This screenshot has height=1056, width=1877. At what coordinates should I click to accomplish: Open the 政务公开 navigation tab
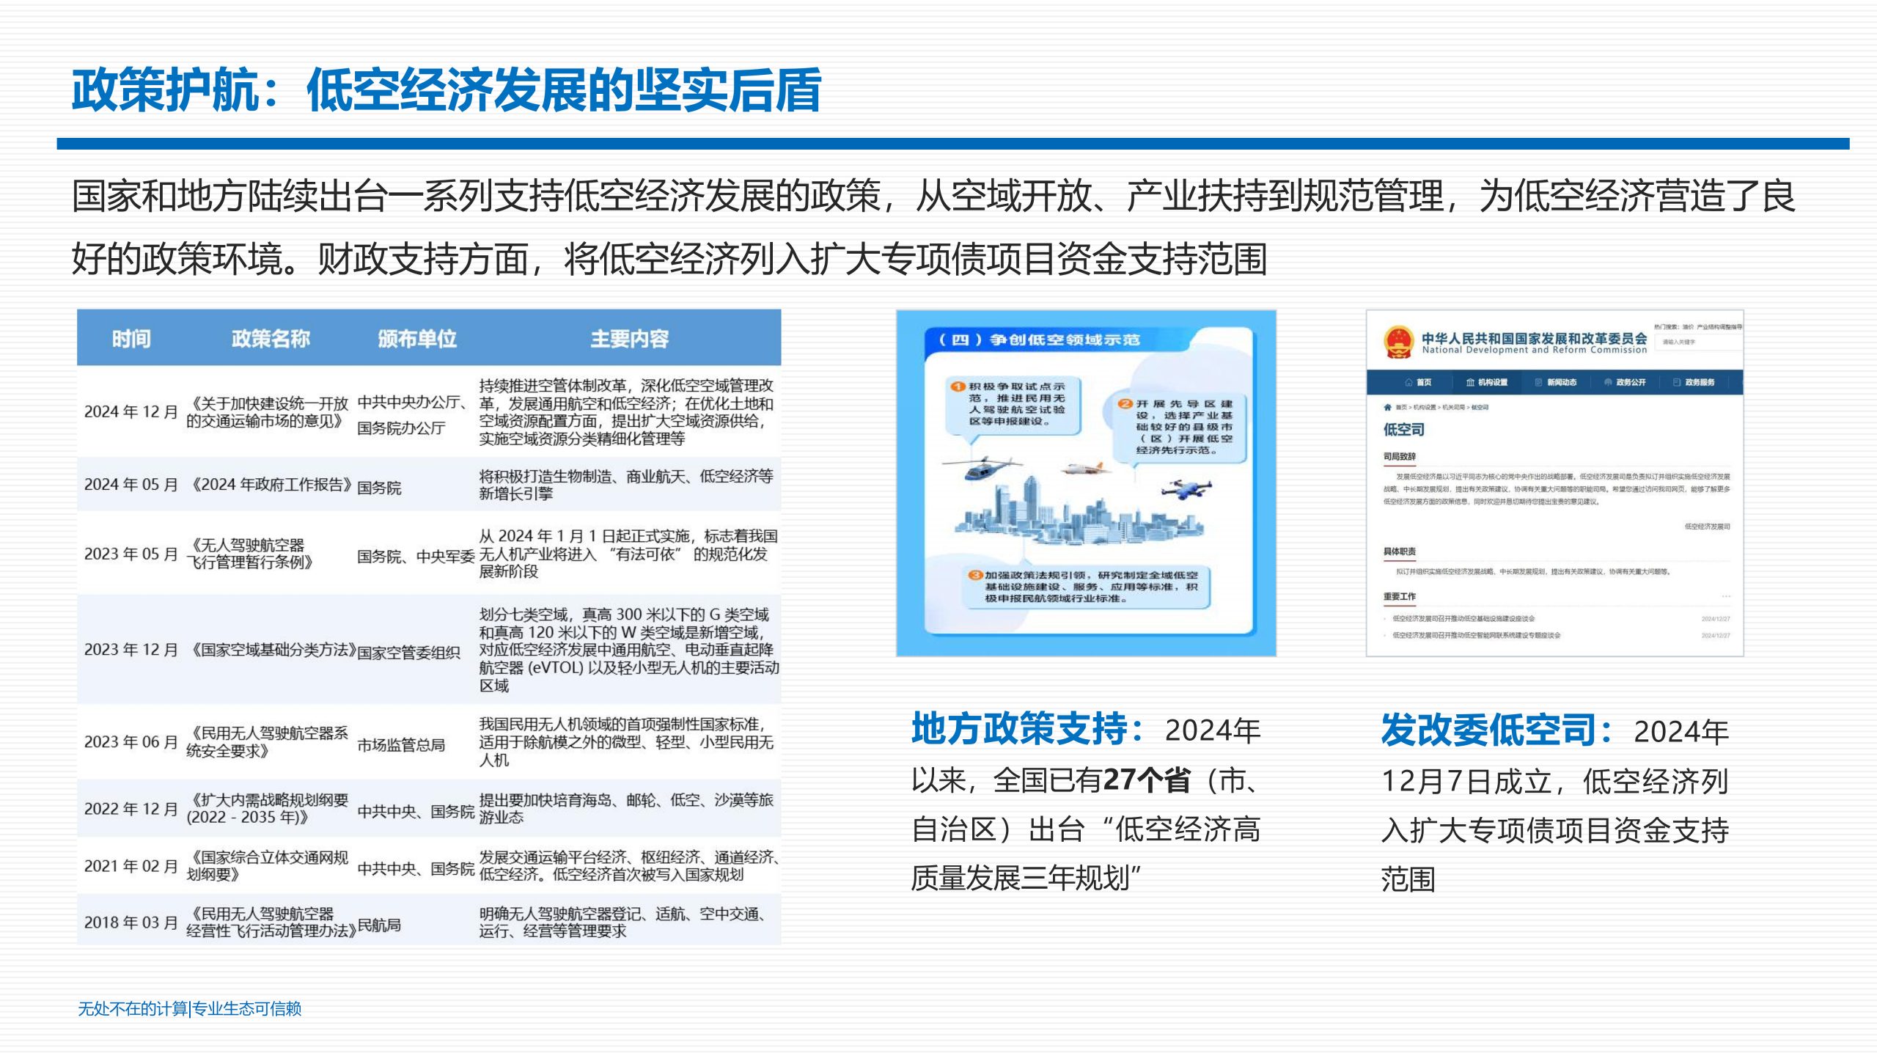[x=1625, y=382]
